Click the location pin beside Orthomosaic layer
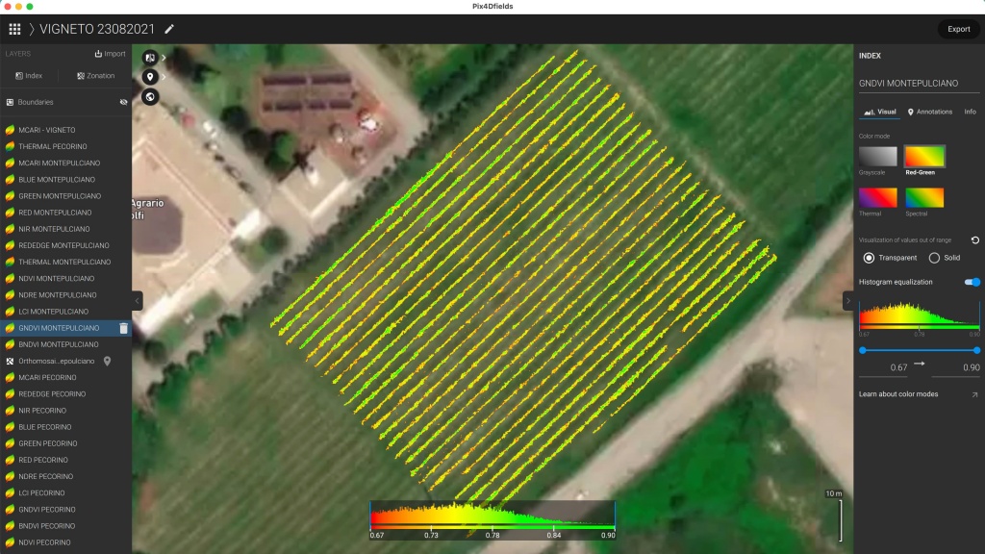 click(108, 361)
